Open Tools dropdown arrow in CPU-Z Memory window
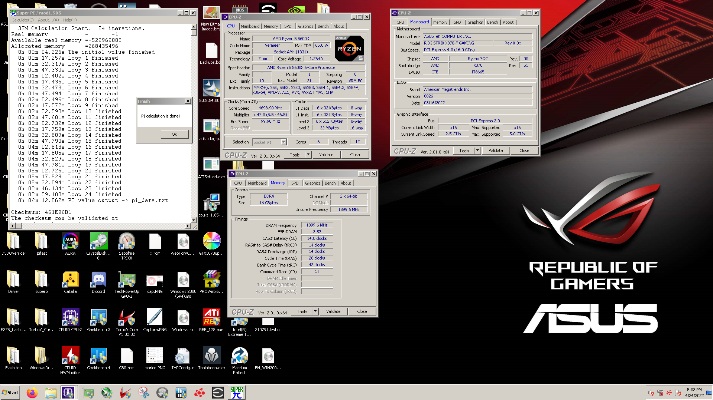The image size is (713, 400). (315, 311)
